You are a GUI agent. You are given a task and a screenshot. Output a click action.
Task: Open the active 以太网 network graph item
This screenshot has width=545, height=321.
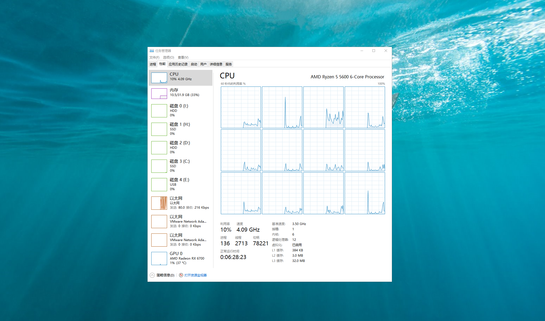point(159,203)
